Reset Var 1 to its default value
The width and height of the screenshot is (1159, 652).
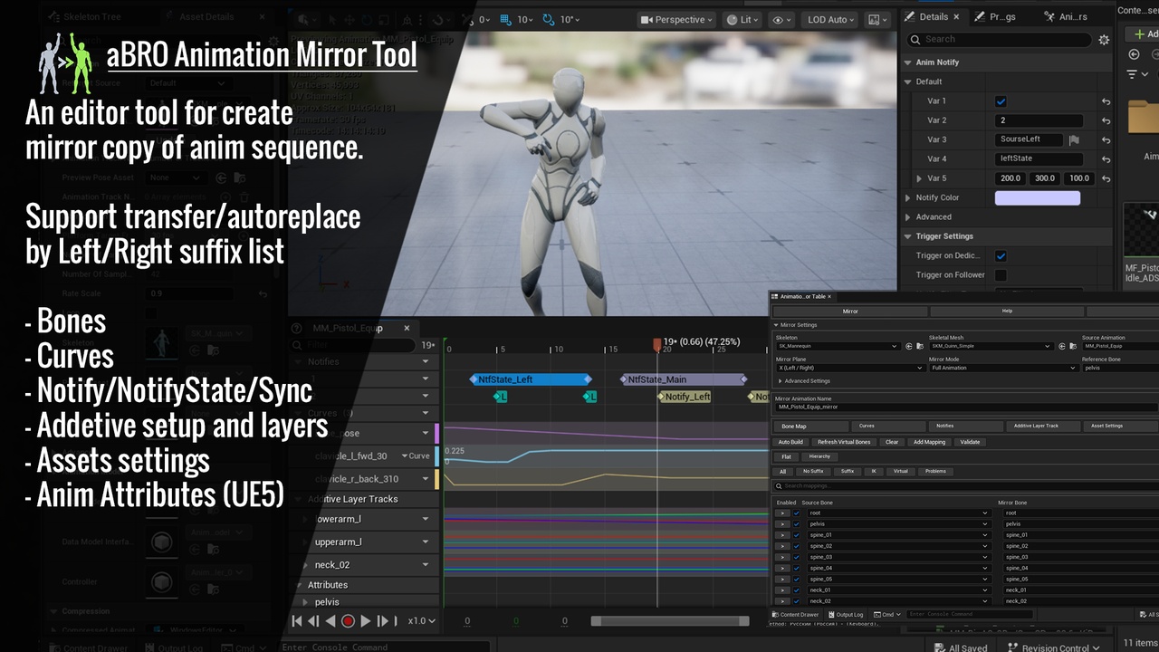[x=1106, y=101]
